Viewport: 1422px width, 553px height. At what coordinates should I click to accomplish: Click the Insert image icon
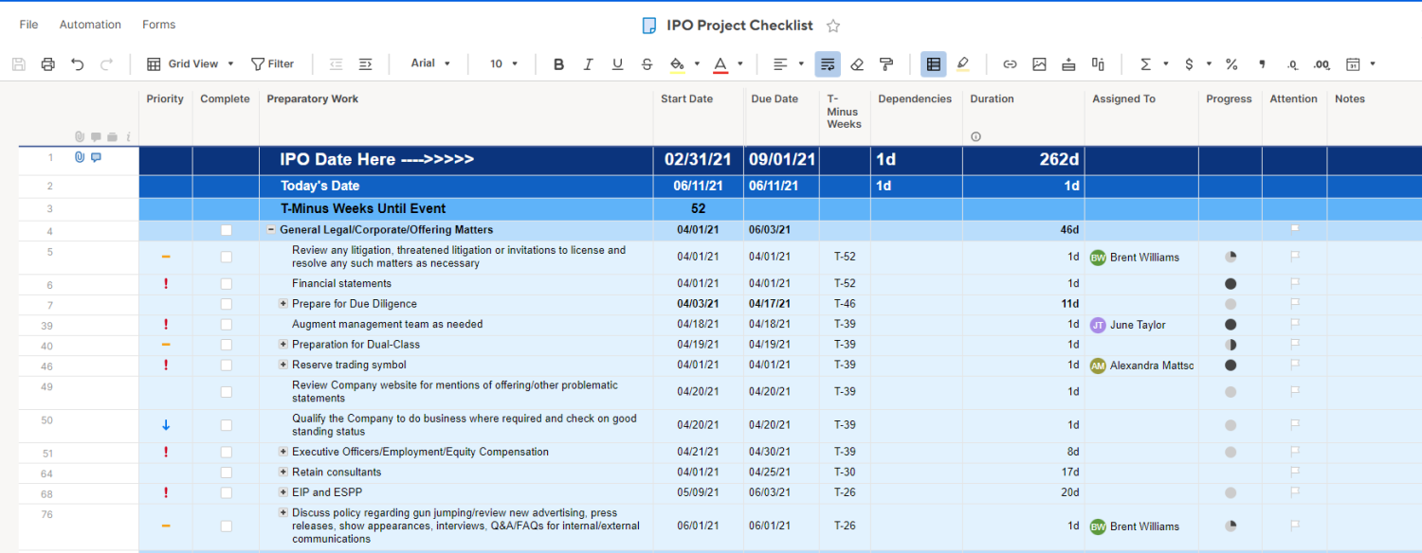pos(1039,64)
